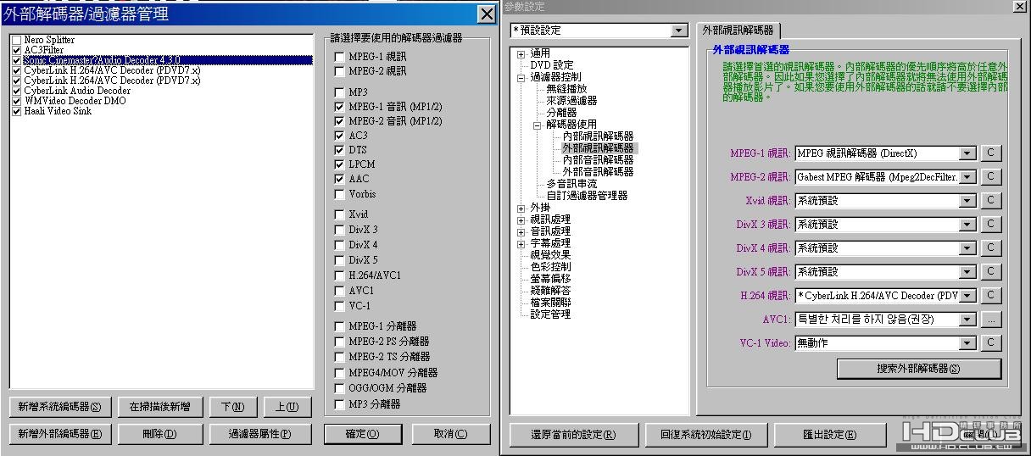
Task: Select DVD 設定 in the settings tree
Action: (x=552, y=65)
